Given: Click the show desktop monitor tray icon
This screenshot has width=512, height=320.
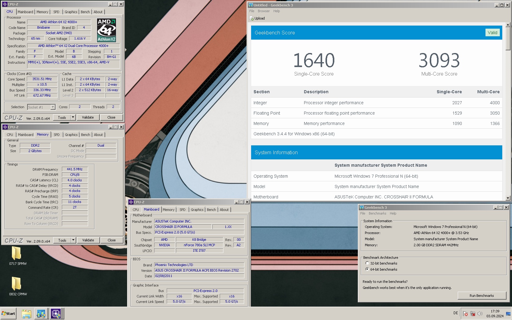Looking at the screenshot, I should [508, 314].
